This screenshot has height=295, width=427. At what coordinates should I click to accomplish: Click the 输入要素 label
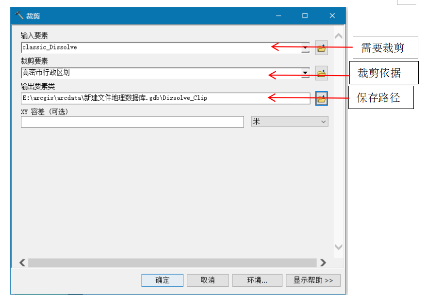(34, 36)
